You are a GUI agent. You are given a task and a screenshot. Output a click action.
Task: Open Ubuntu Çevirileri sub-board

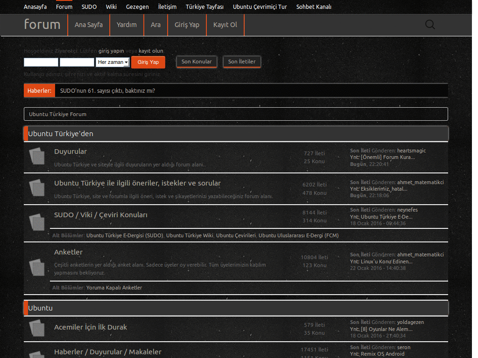click(x=236, y=235)
